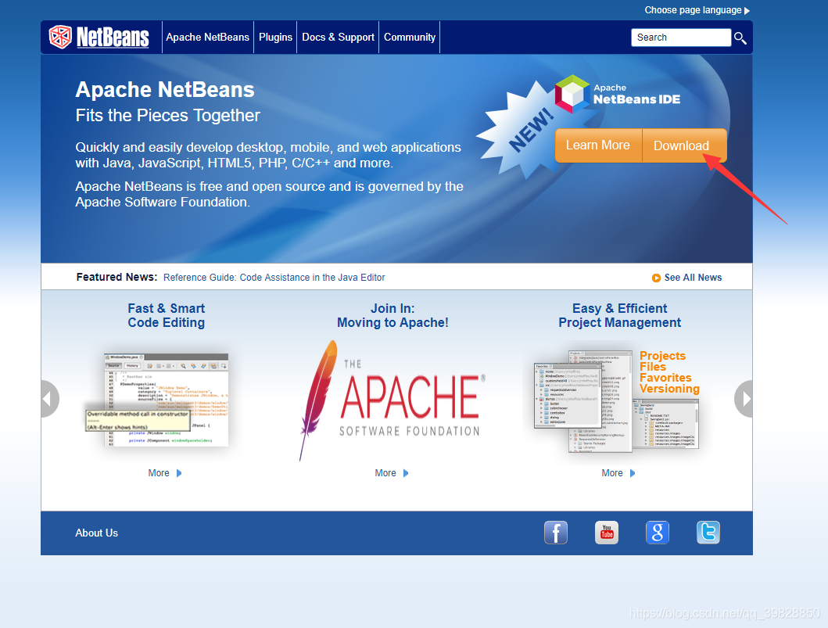Open Easy & Efficient Project Management heading

click(x=619, y=315)
